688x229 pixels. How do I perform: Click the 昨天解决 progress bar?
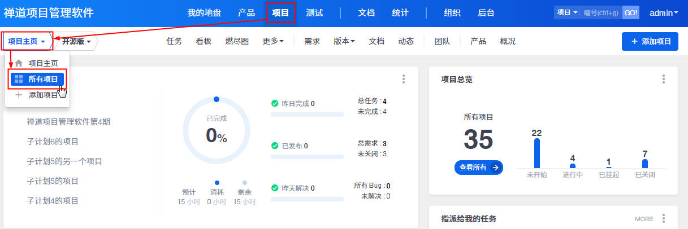[x=307, y=199]
